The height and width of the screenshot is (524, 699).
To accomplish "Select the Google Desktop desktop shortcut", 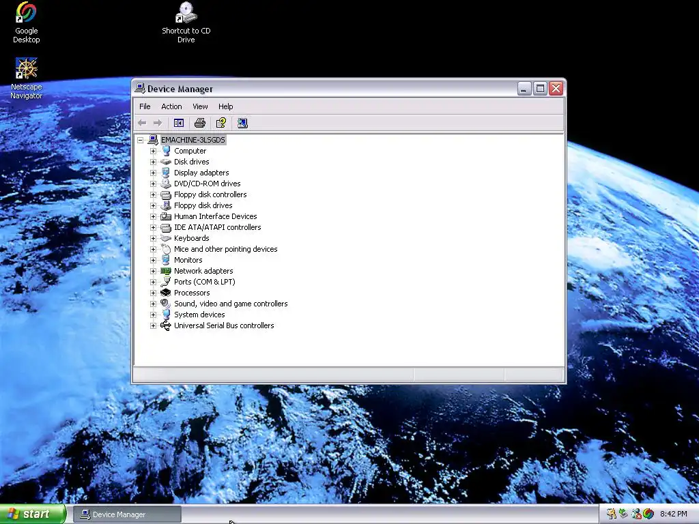I will [26, 23].
